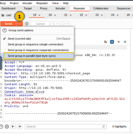Click the Priority: u=0 header

point(16,106)
